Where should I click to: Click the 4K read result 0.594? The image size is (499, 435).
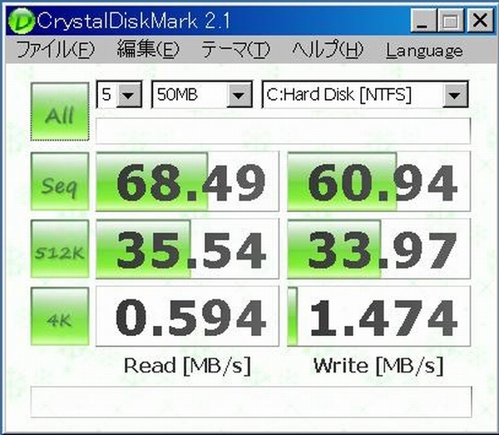(x=187, y=316)
